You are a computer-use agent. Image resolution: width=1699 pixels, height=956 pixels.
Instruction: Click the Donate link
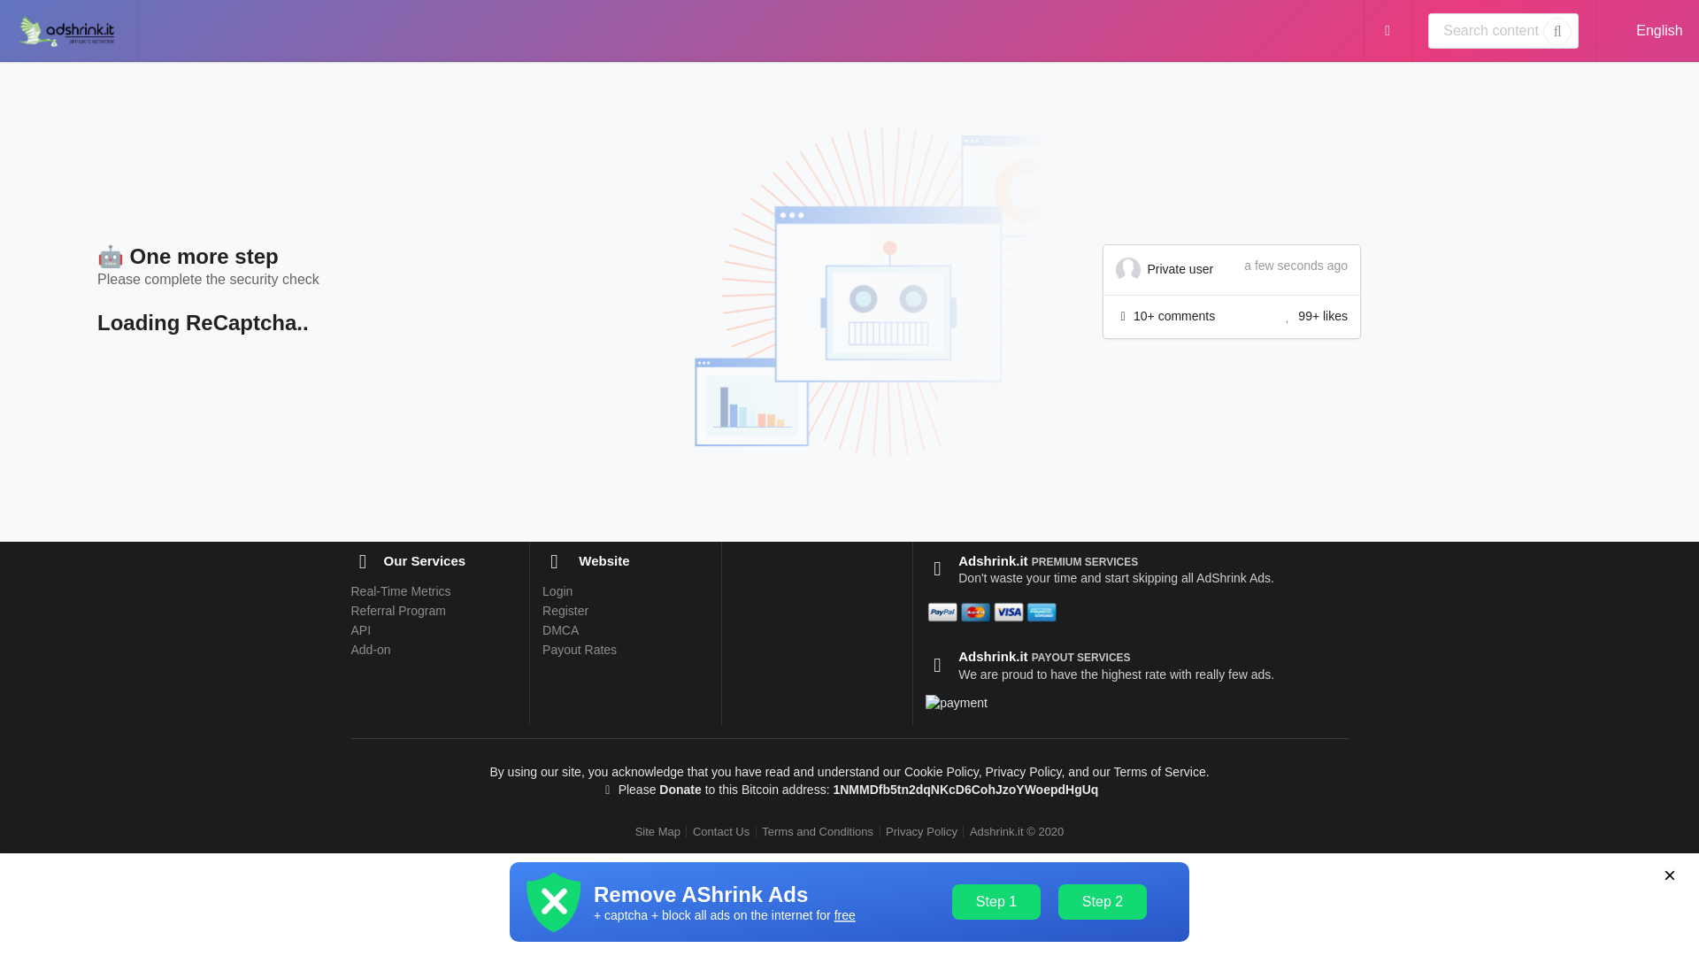click(x=680, y=790)
